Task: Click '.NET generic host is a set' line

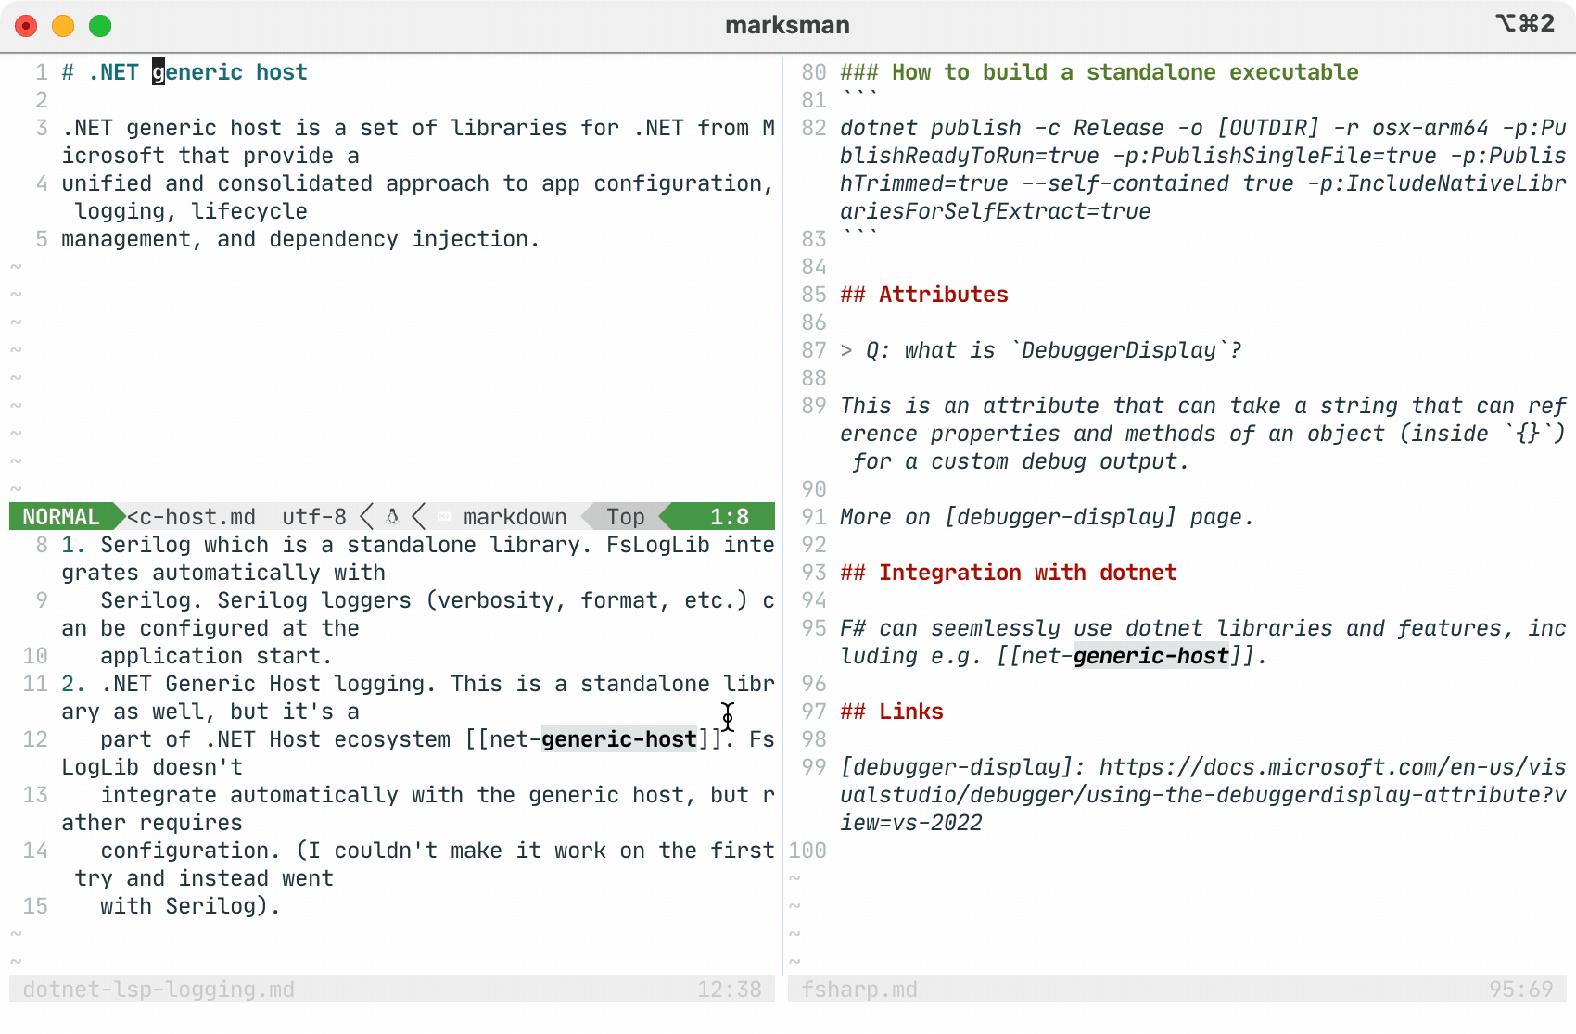Action: 418,128
